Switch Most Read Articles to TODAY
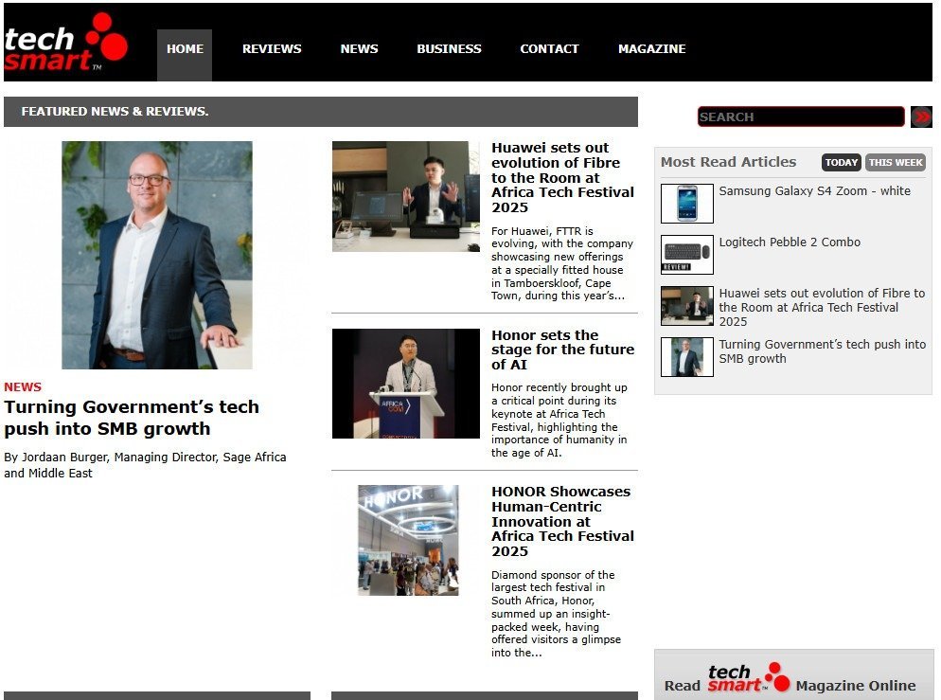Screen dimensions: 941x700 point(841,162)
